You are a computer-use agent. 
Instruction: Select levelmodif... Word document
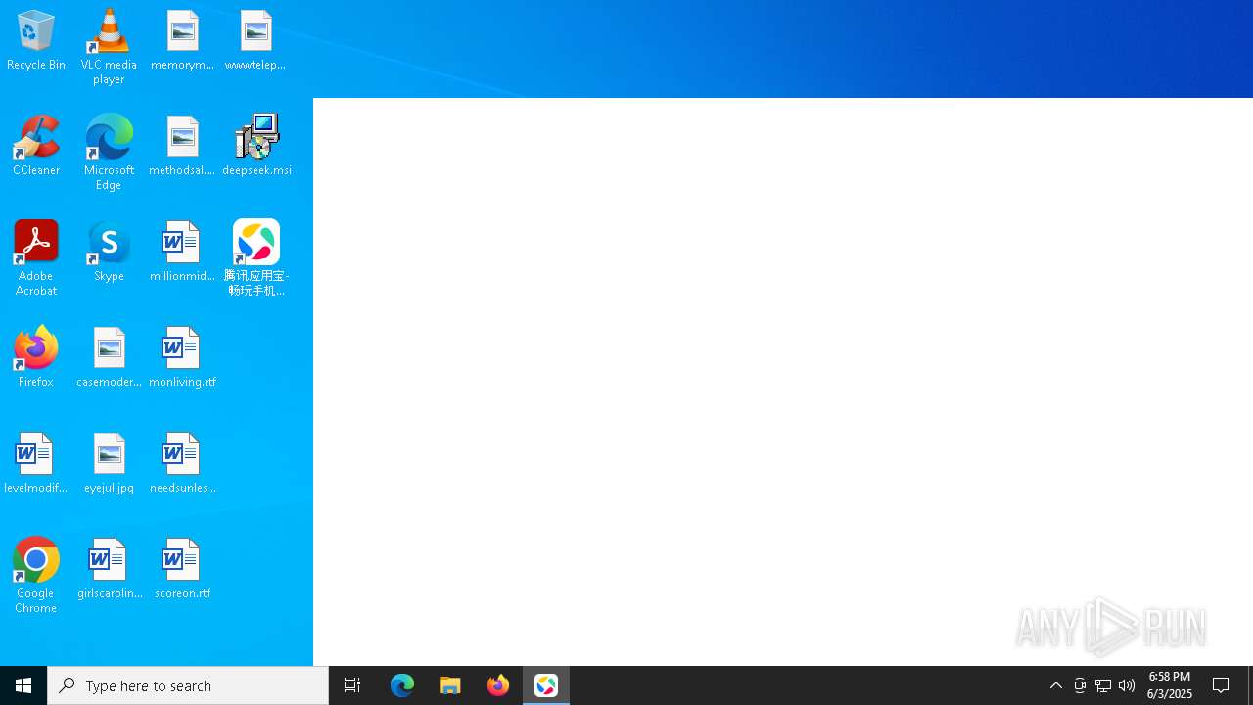tap(36, 463)
